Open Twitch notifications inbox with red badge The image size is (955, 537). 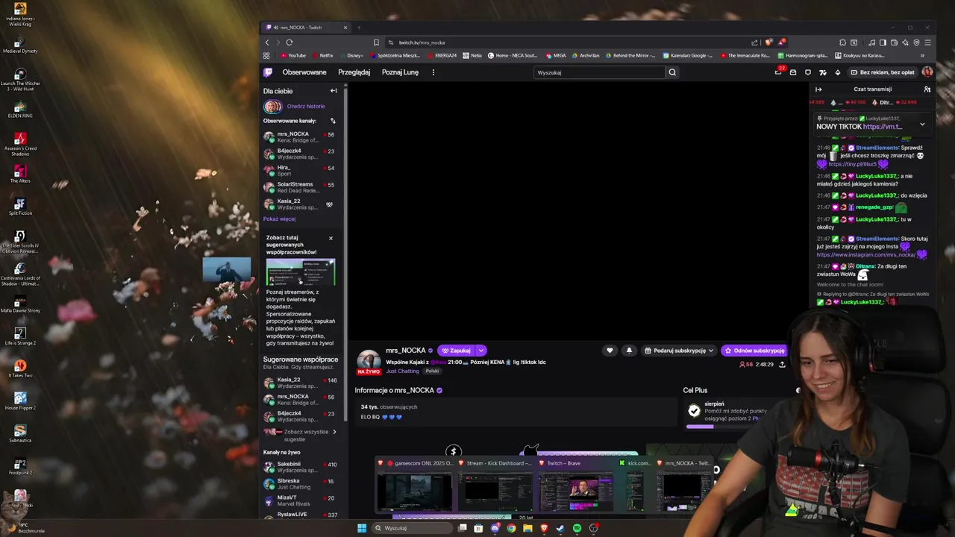coord(778,72)
